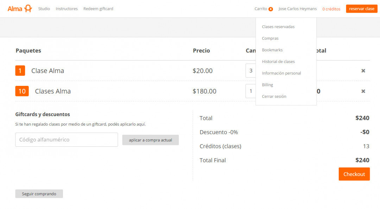380x209 pixels.
Task: Click the Seguir comprando button
Action: click(x=39, y=194)
